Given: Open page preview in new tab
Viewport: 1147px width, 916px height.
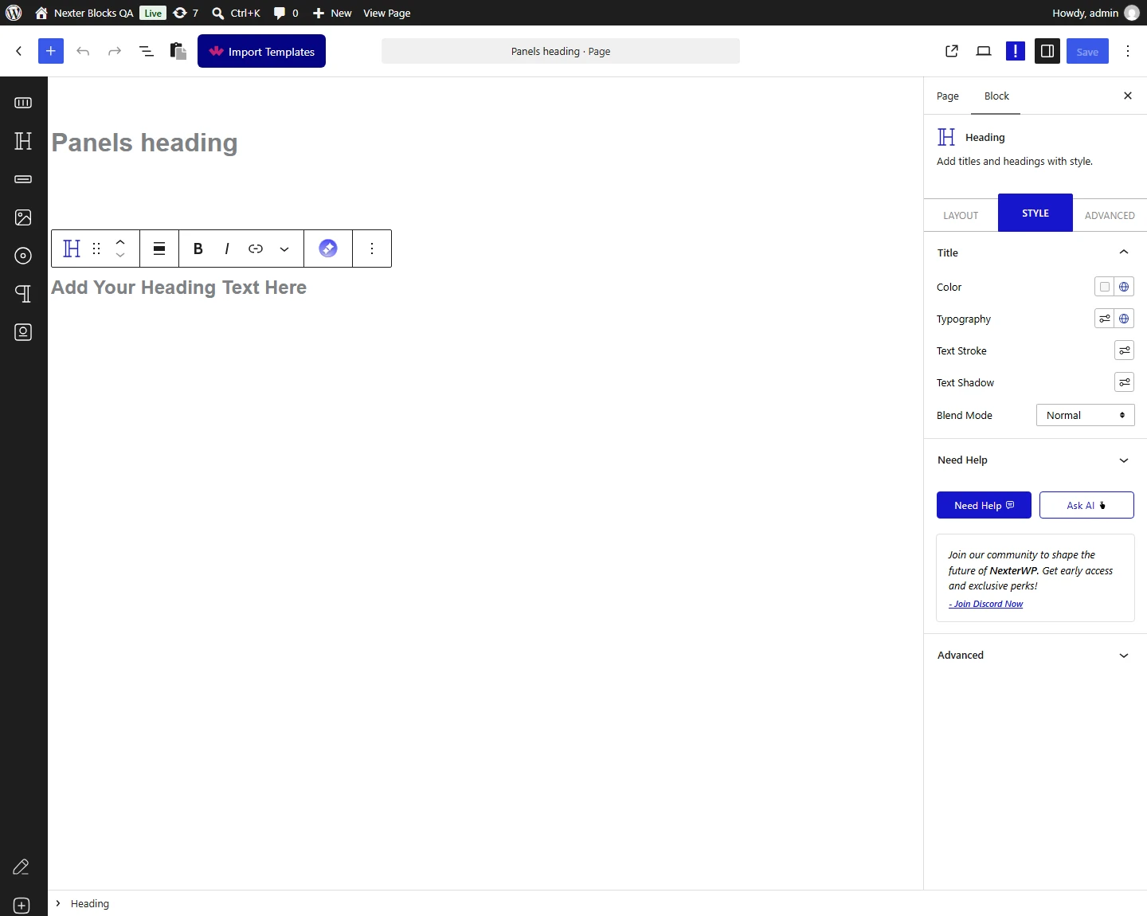Looking at the screenshot, I should coord(952,51).
